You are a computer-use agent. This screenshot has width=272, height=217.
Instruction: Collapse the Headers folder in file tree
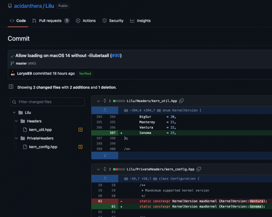16,121
